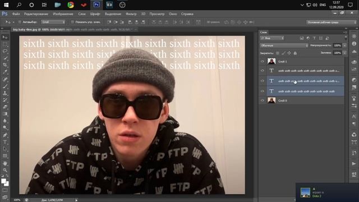Toggle lock image pixels brush icon
Screen dimensions: 359x202
tap(283, 53)
